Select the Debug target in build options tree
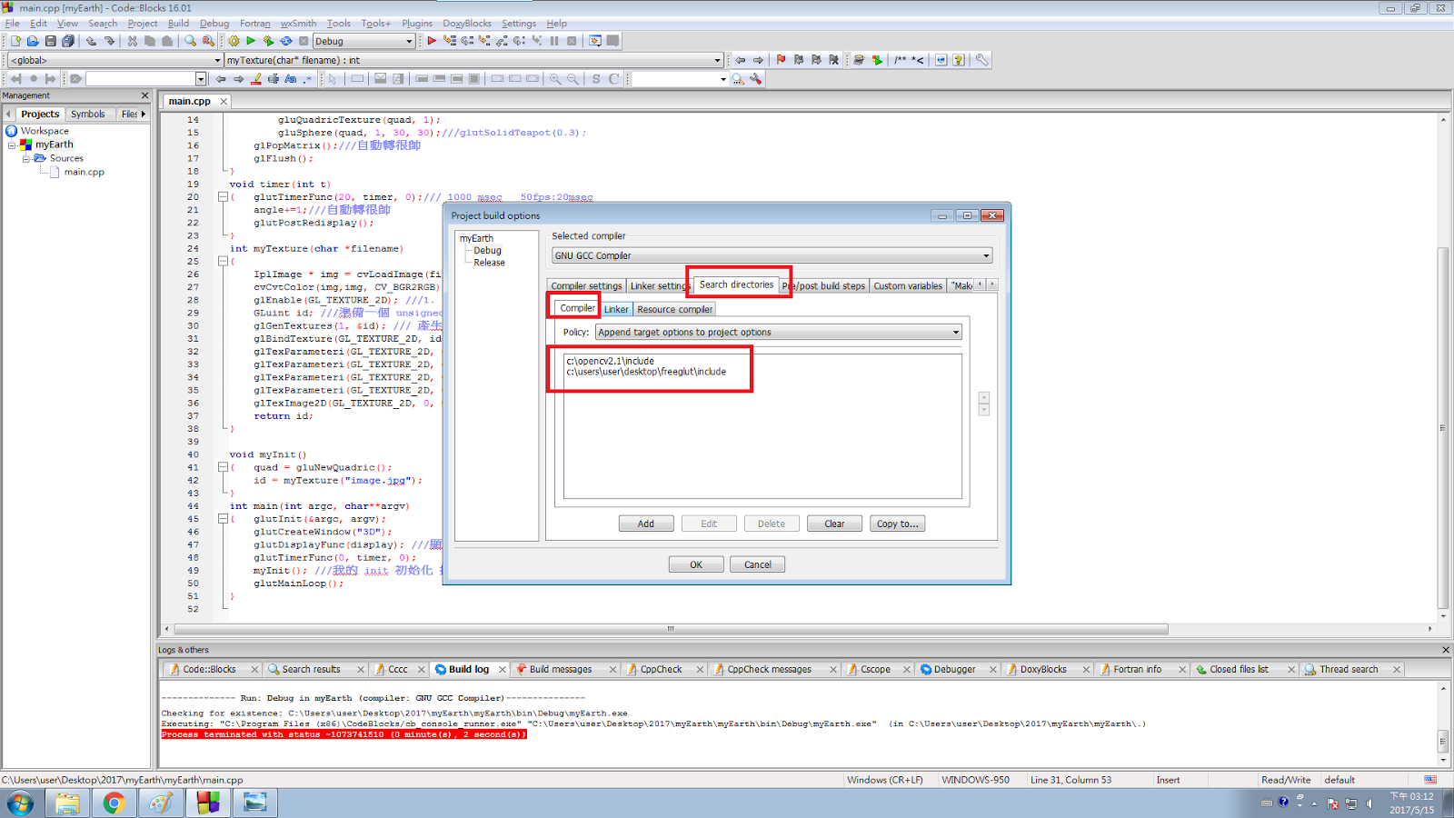The image size is (1454, 818). (487, 251)
